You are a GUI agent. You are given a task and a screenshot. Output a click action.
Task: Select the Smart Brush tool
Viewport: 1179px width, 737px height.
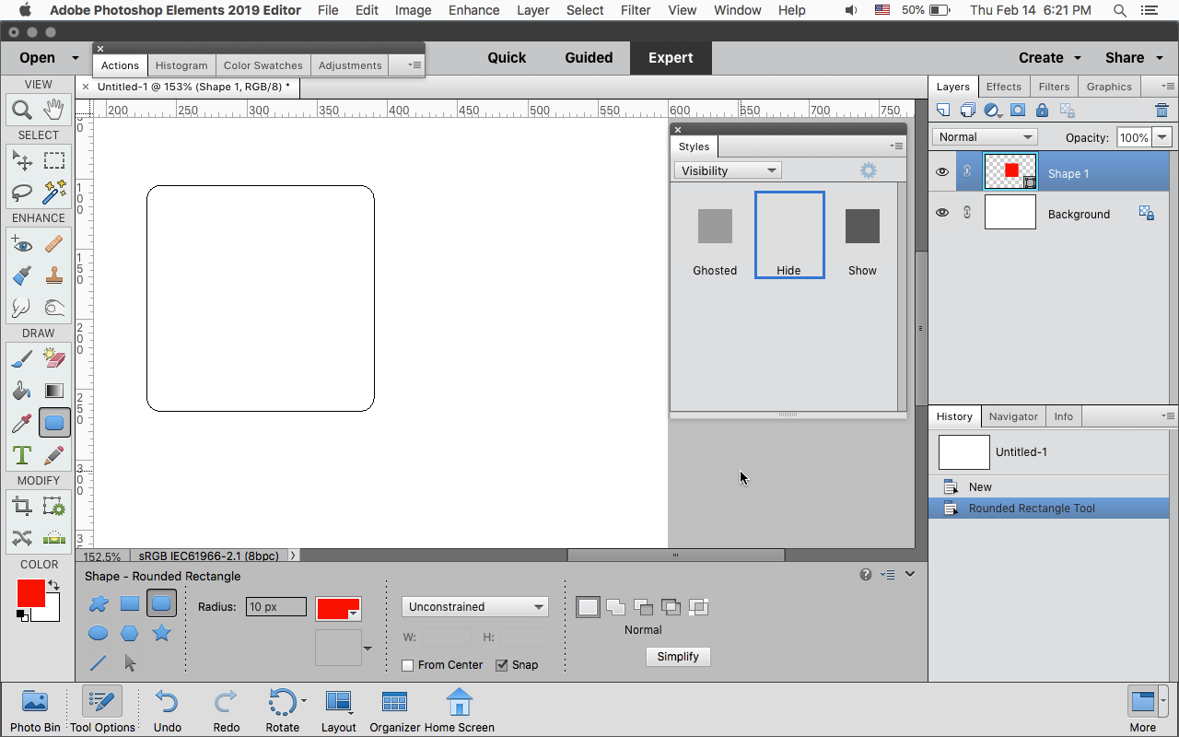(x=22, y=275)
